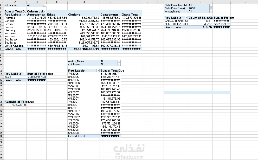Select the 2008 OrderDate year value
Viewport: 258px width, 160px height.
click(192, 8)
